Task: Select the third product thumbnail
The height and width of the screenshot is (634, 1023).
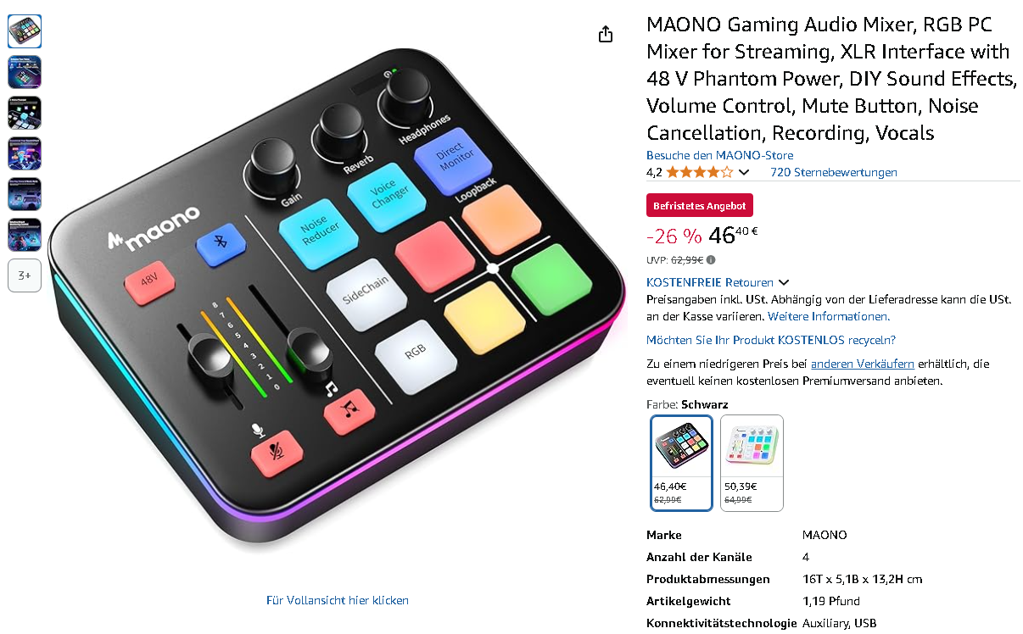Action: click(x=25, y=113)
